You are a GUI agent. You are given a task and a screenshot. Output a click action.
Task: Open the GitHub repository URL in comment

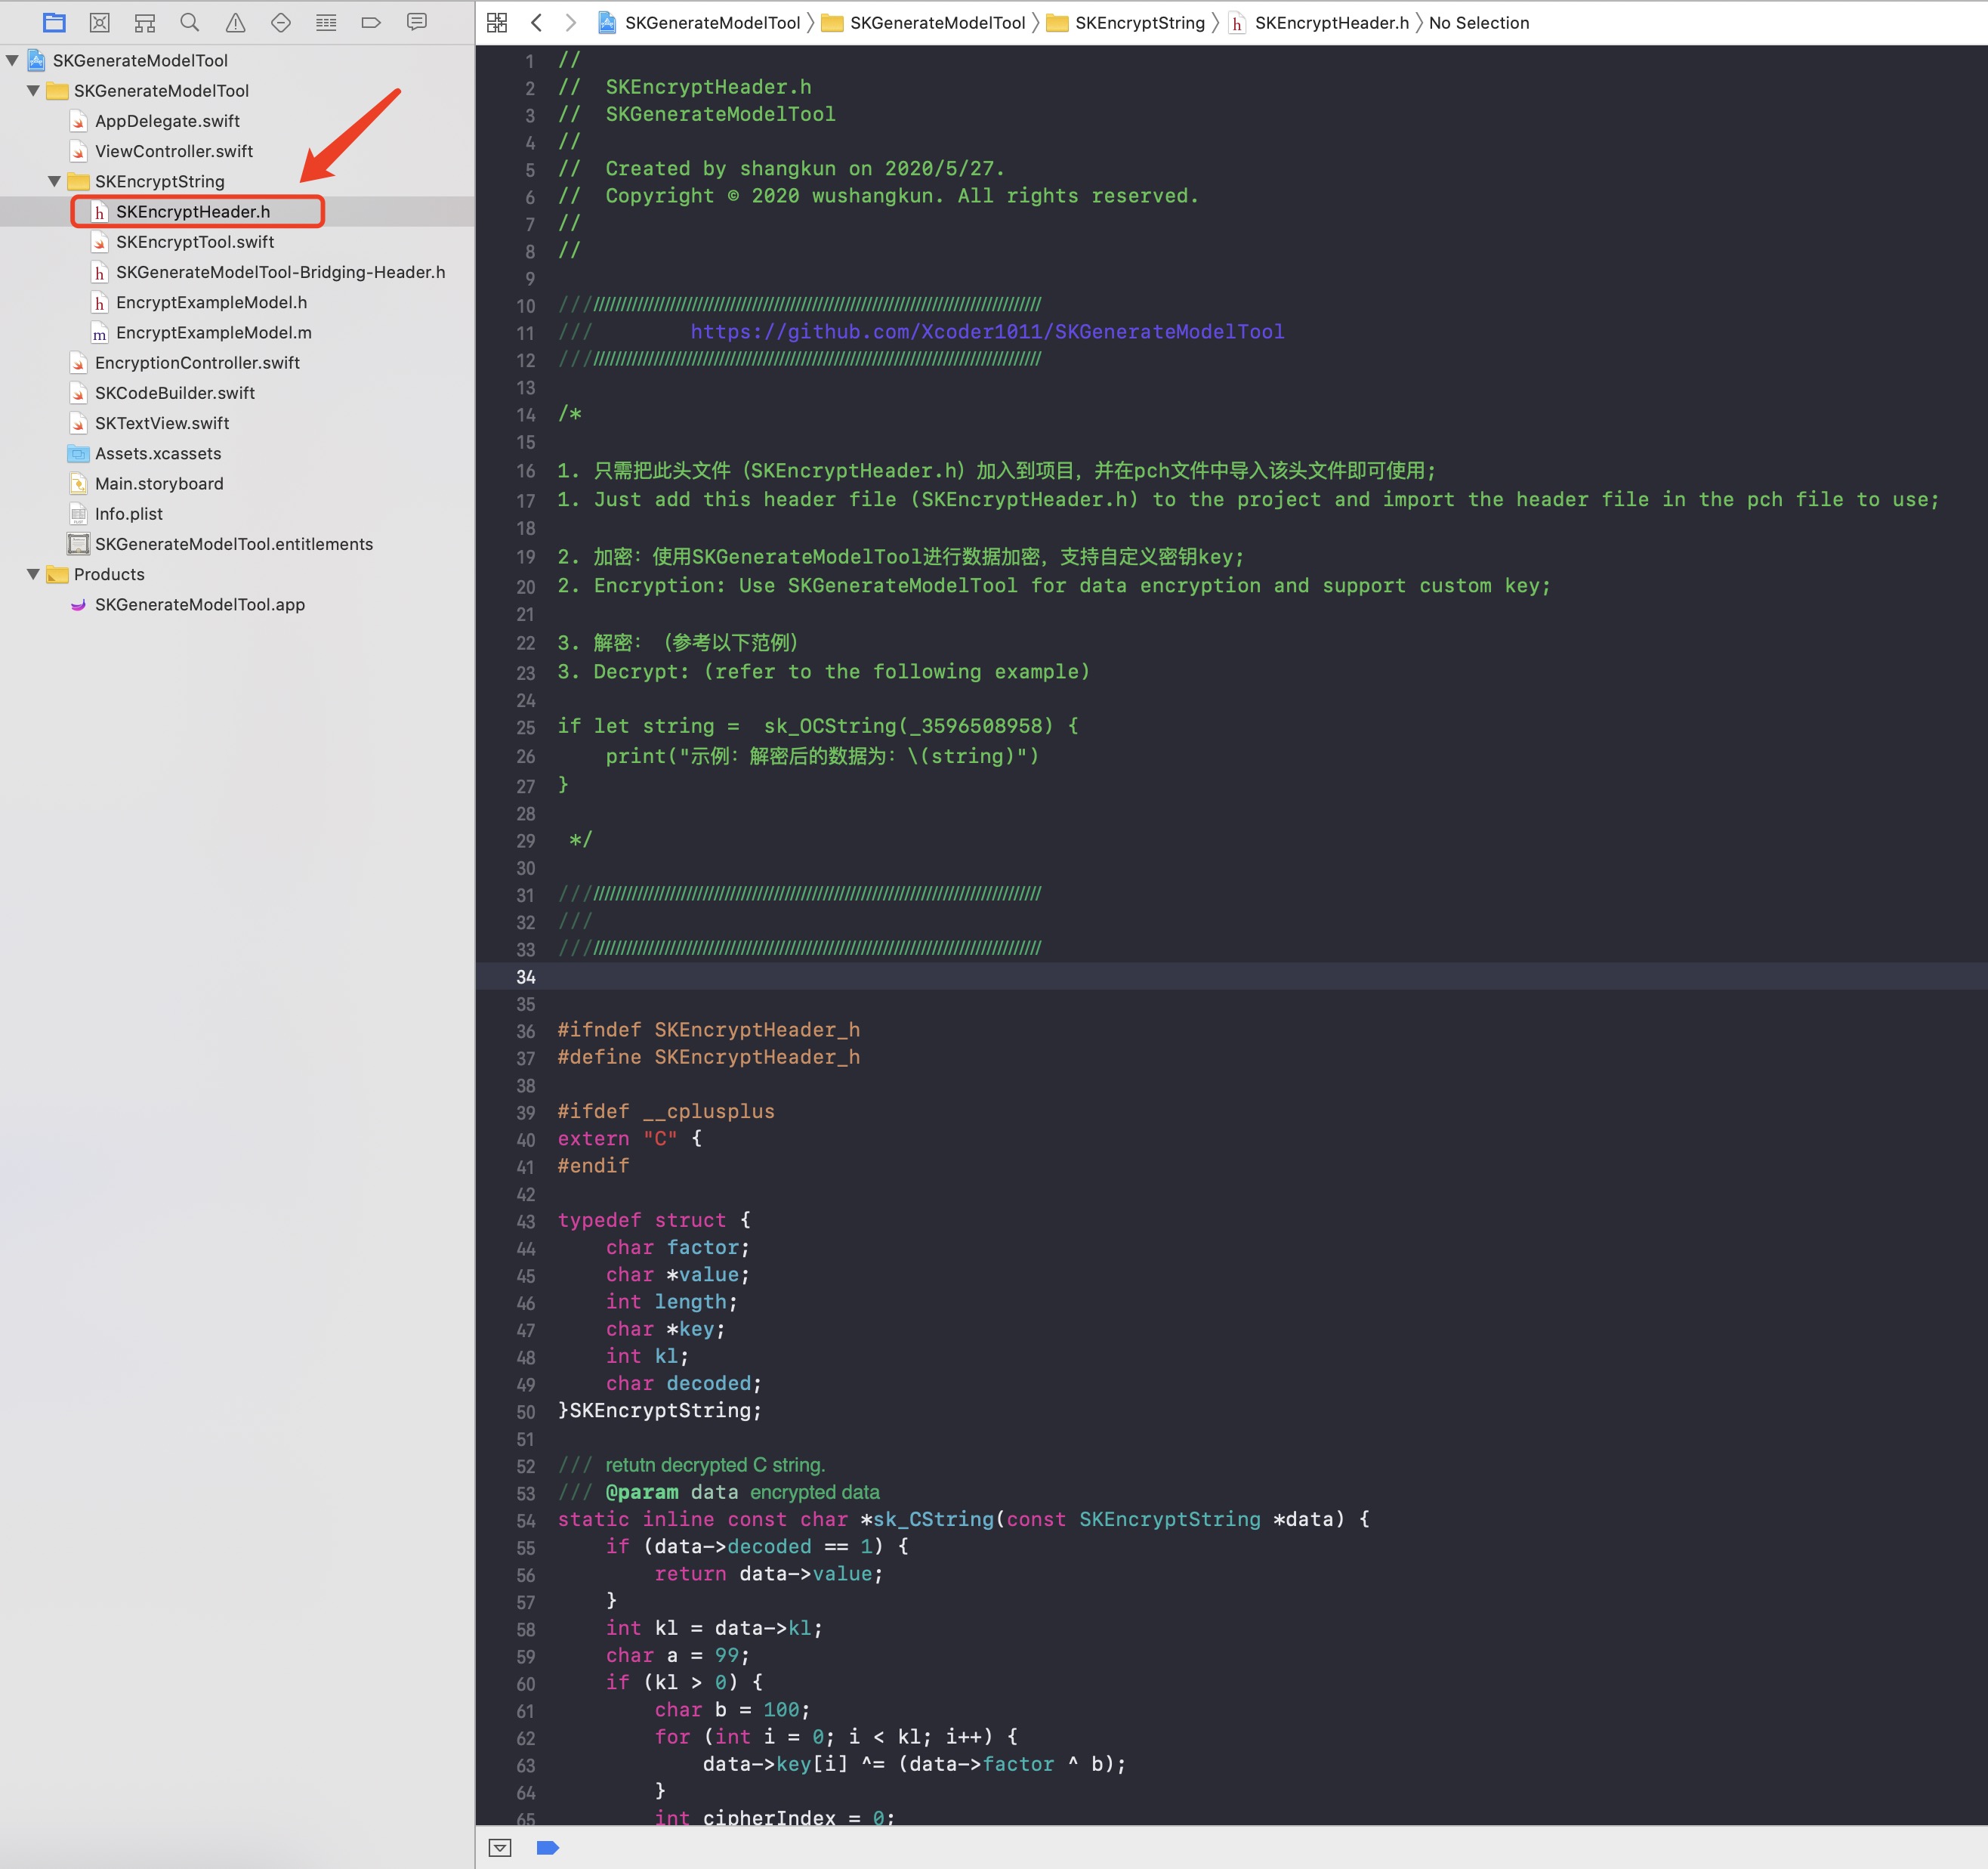[x=987, y=332]
